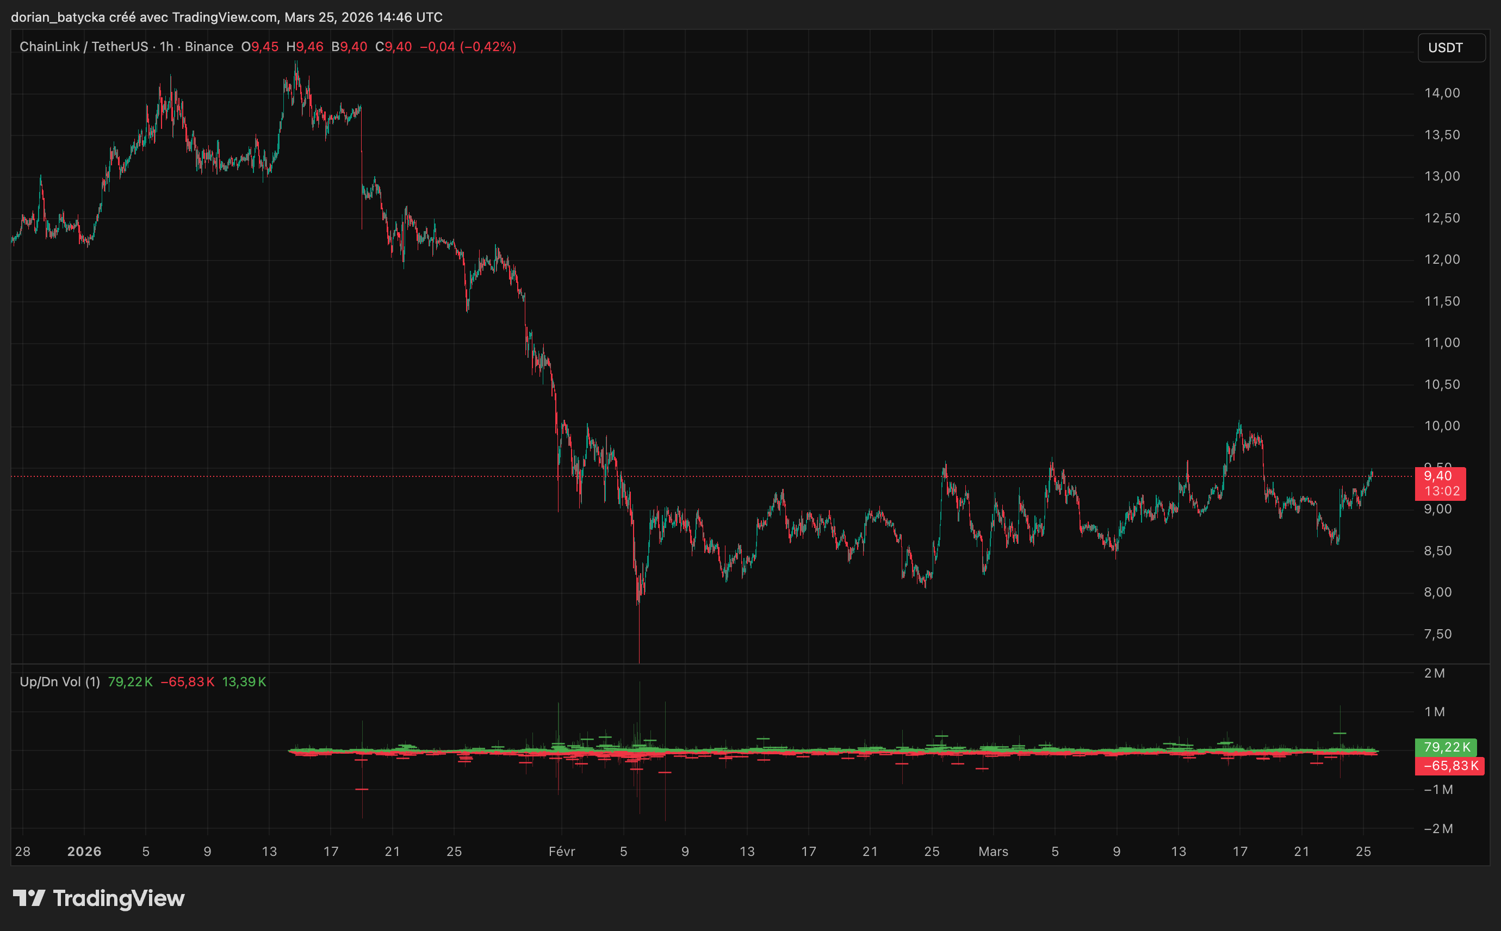The image size is (1501, 931).
Task: Click the red −65,83 K volume tag
Action: tap(1450, 766)
